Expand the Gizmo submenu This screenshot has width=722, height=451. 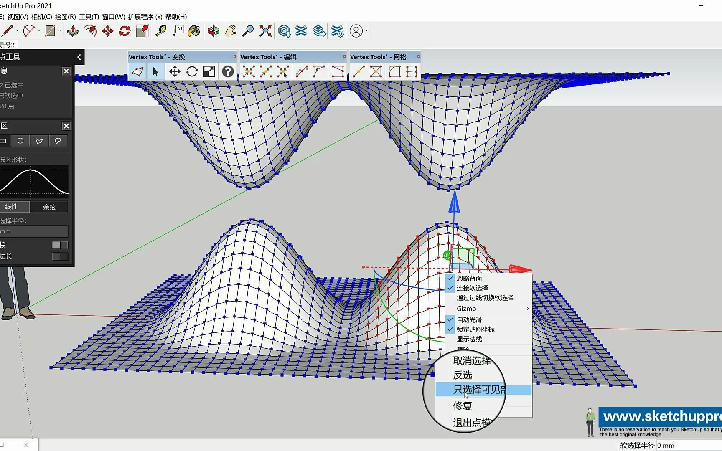click(x=488, y=309)
